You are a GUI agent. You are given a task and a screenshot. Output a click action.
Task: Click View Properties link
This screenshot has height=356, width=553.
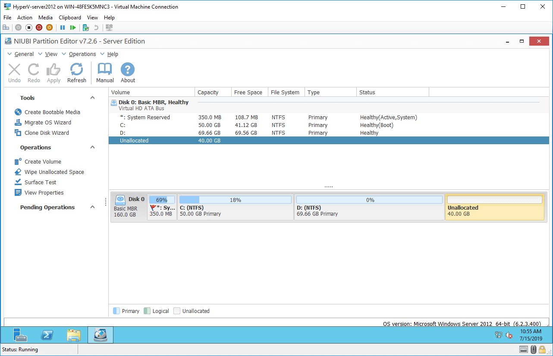[x=44, y=193]
